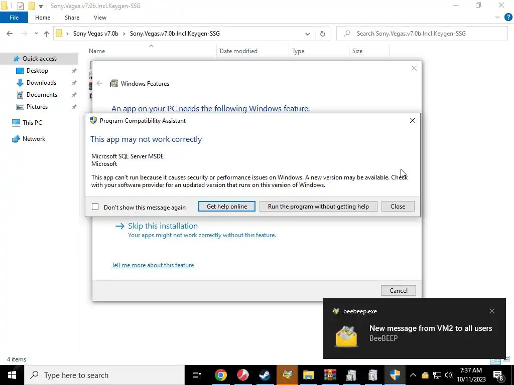Close the Program Compatibility Assistant via Close button
This screenshot has height=385, width=514.
click(x=398, y=207)
